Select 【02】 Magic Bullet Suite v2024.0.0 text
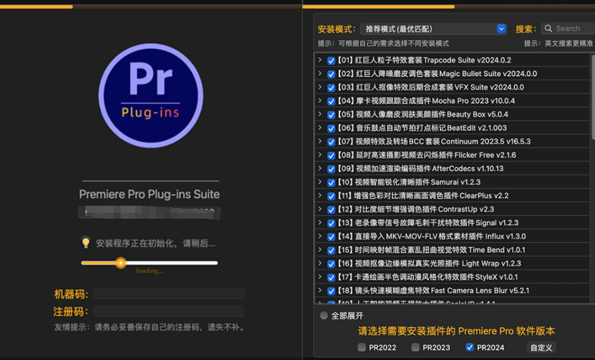Image resolution: width=595 pixels, height=360 pixels. [437, 73]
